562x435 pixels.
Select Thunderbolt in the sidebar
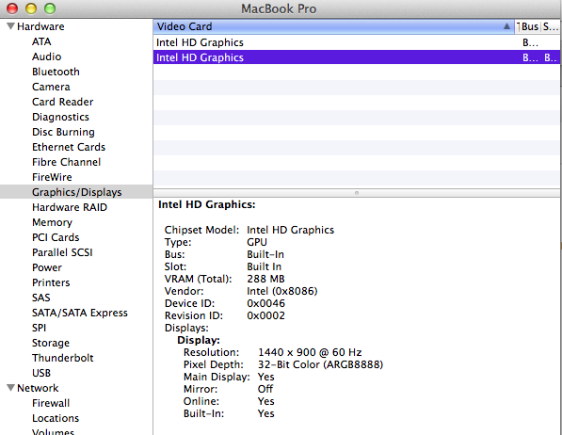pos(63,358)
